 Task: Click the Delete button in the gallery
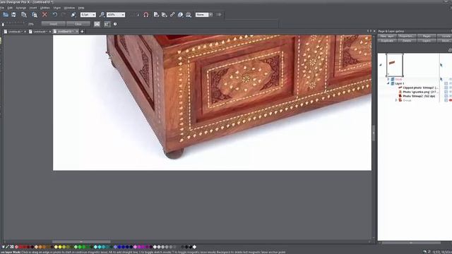[x=407, y=41]
